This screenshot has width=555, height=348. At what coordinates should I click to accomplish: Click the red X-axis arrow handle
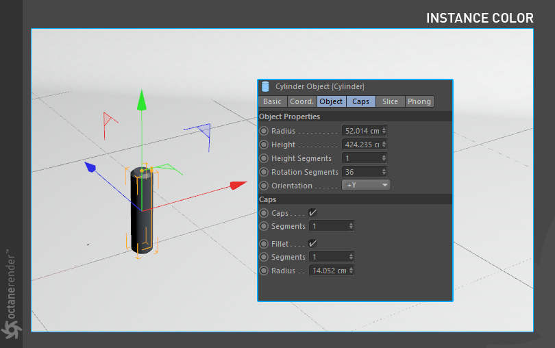238,185
